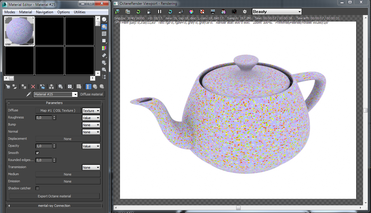Select the teapot-textured sample sphere thumbnail
Image resolution: width=371 pixels, height=213 pixels.
click(x=20, y=31)
